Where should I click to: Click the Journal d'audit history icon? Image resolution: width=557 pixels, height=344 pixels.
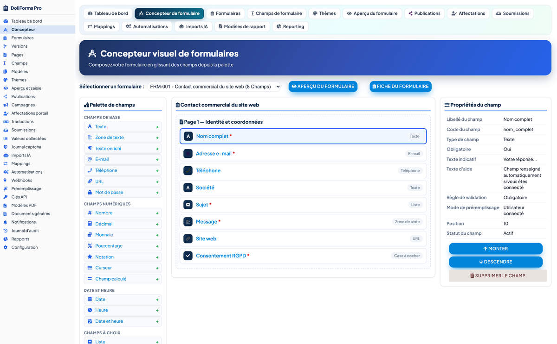[6, 231]
